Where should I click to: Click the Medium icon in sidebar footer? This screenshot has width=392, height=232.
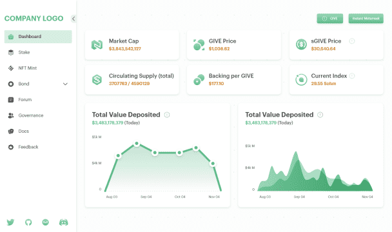pos(46,222)
